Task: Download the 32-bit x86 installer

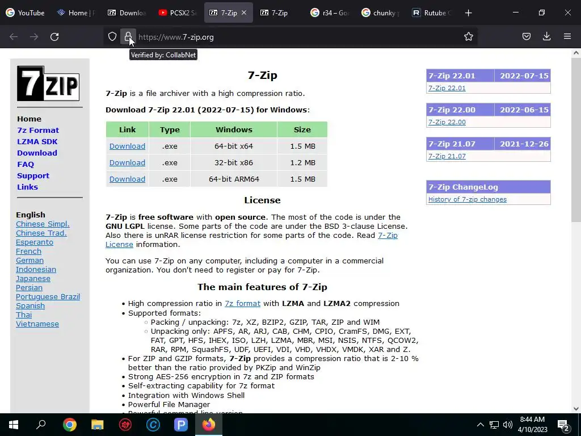Action: click(127, 162)
